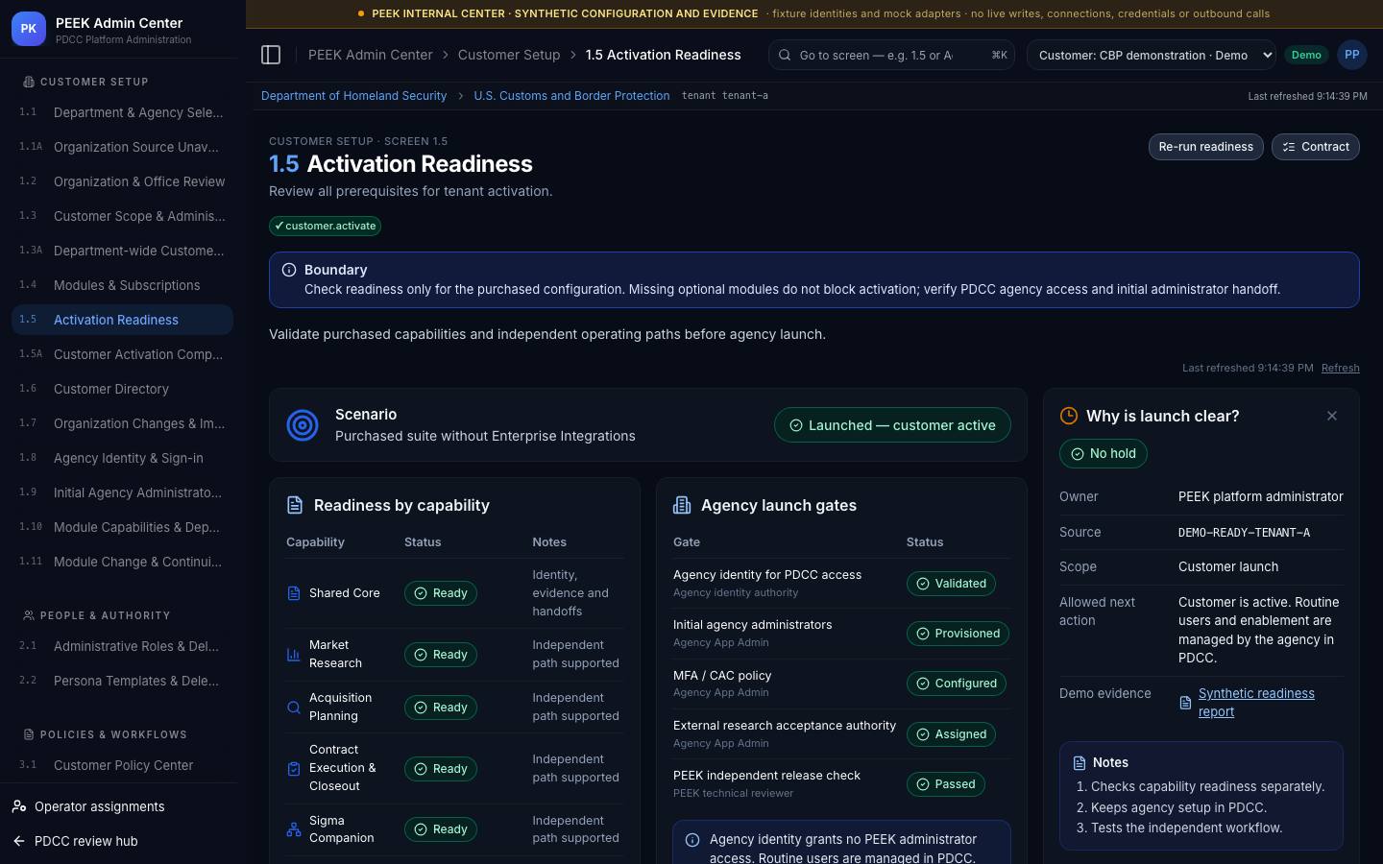Click the Sigma Companion network icon
The image size is (1383, 864).
294,829
